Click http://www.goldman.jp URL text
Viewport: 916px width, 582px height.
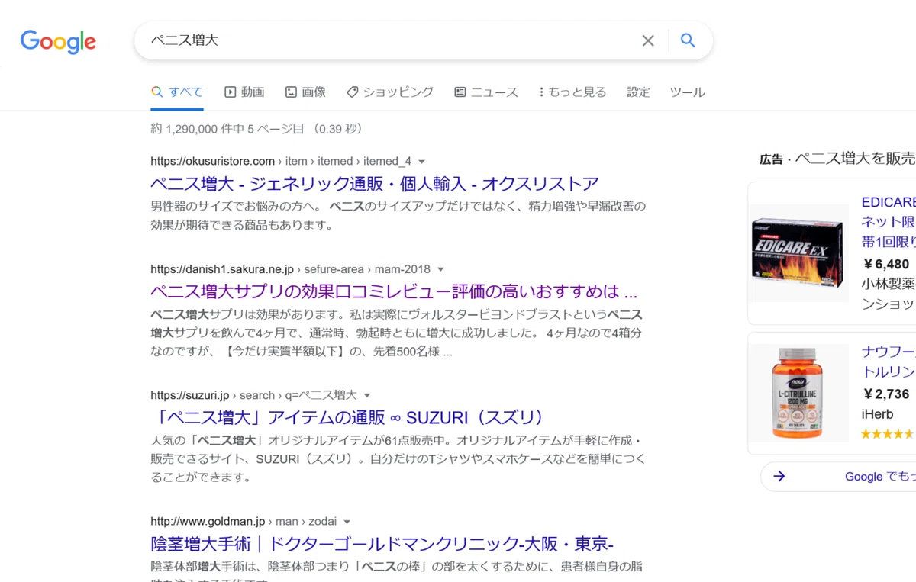pos(208,523)
